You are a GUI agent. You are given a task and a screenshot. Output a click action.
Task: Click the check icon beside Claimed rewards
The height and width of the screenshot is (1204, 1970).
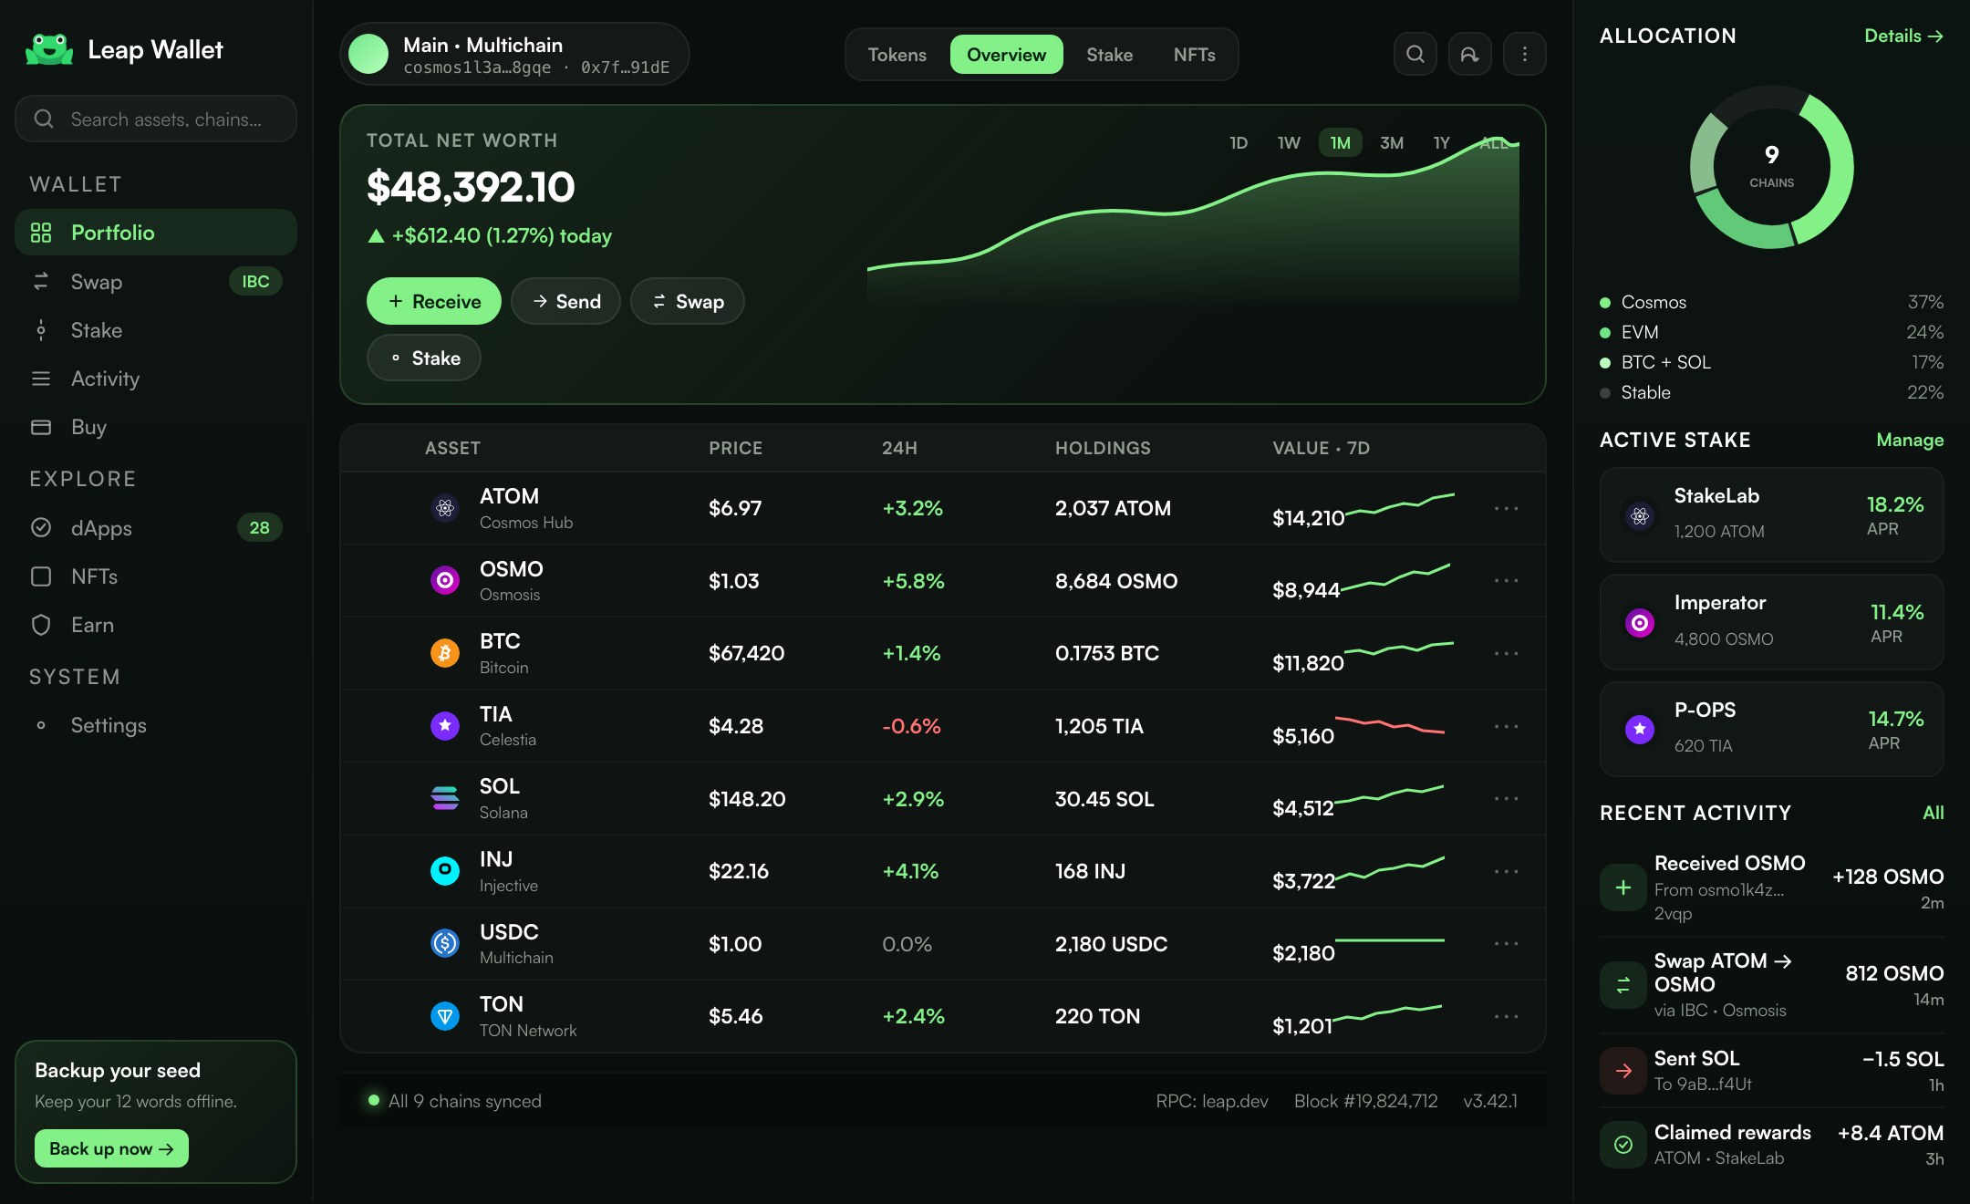(1623, 1145)
